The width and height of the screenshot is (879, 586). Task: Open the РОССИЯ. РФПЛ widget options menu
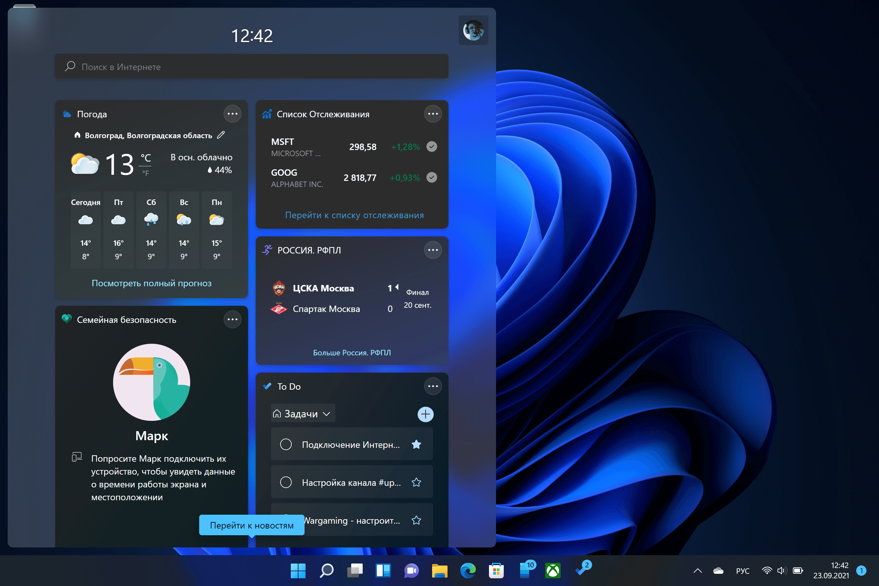tap(433, 250)
